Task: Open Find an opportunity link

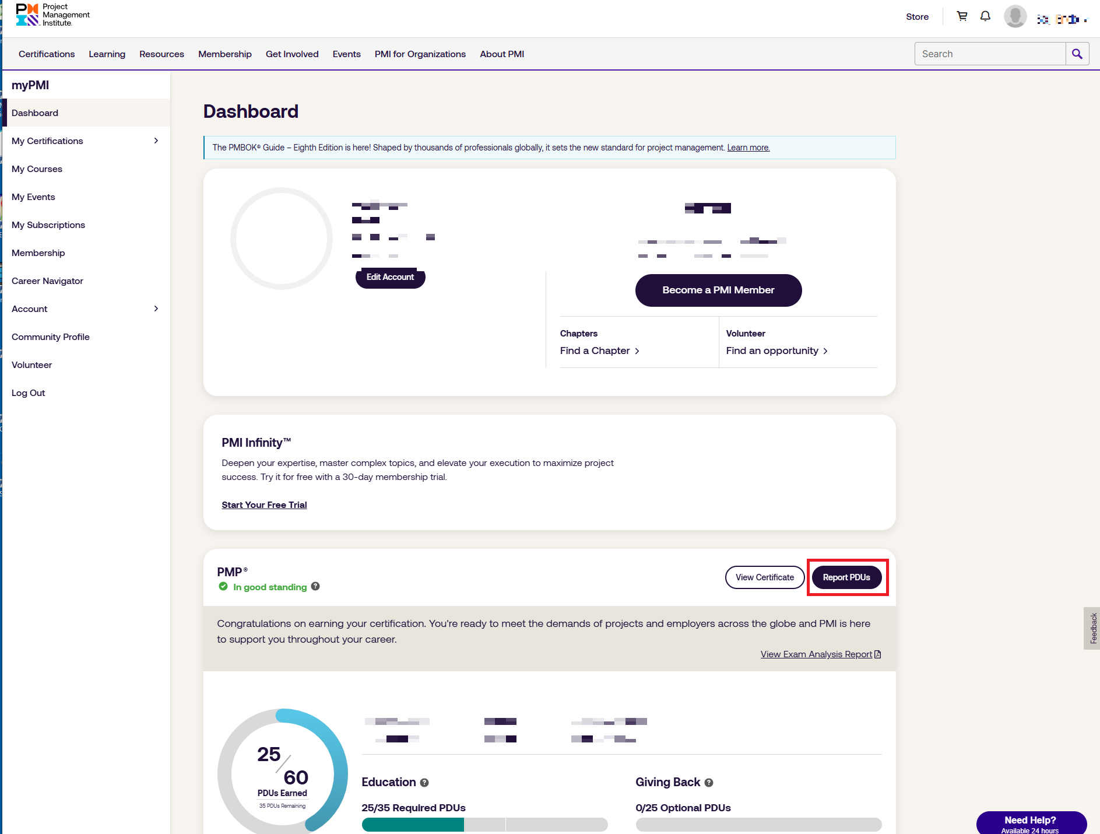Action: pos(776,351)
